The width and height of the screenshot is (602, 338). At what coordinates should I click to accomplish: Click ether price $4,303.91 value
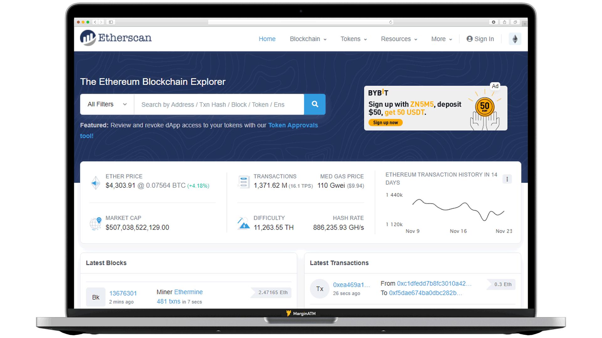120,185
